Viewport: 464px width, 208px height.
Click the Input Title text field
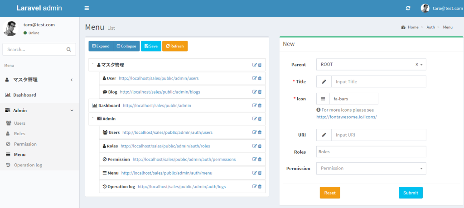[x=378, y=81]
